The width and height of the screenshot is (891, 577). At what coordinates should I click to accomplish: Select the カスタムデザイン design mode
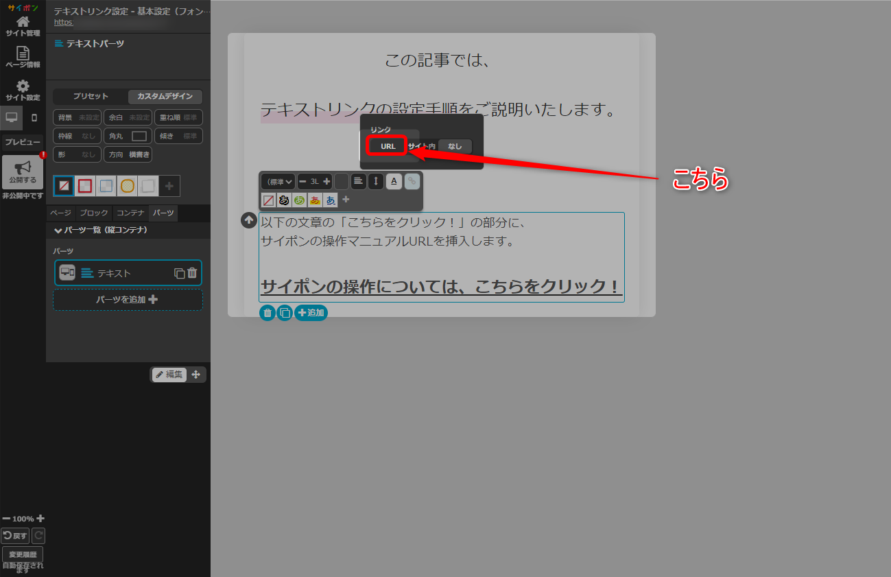pyautogui.click(x=165, y=97)
